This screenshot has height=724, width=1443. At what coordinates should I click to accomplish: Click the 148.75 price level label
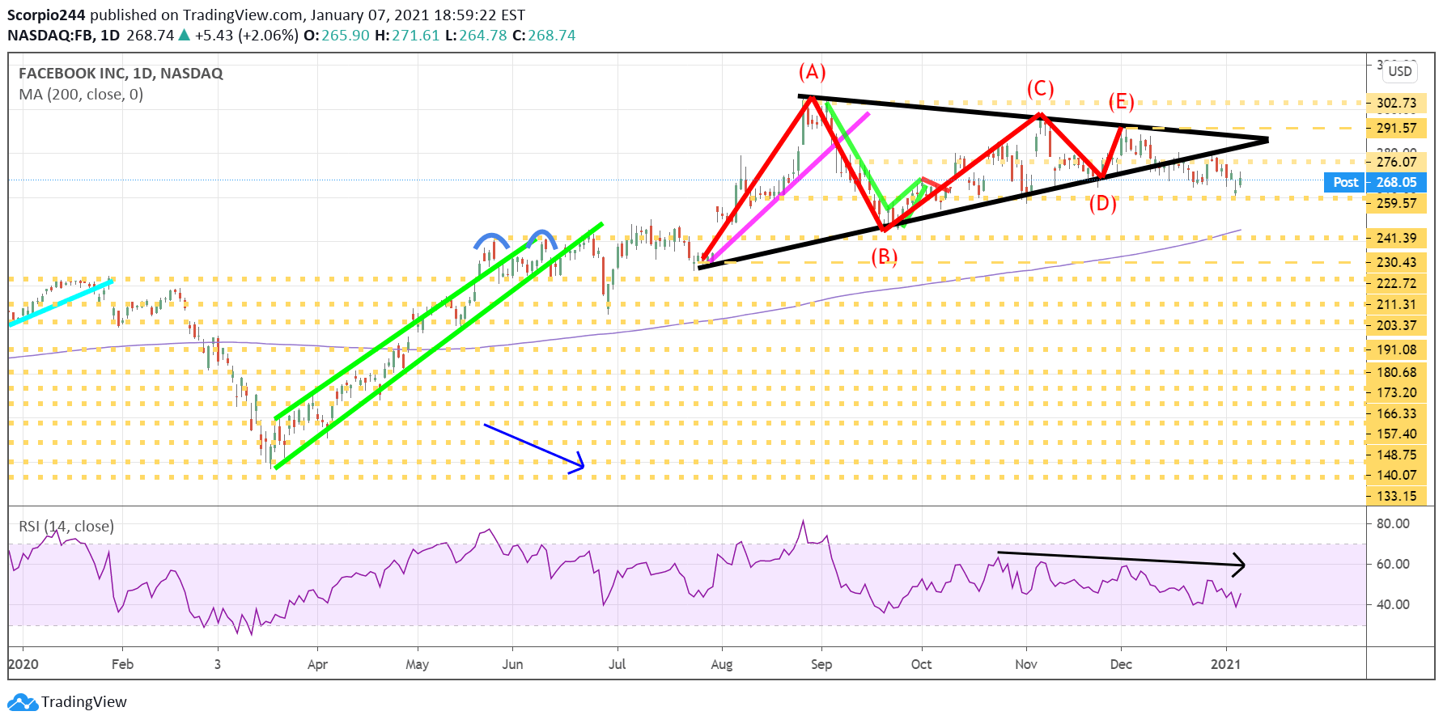(x=1396, y=455)
